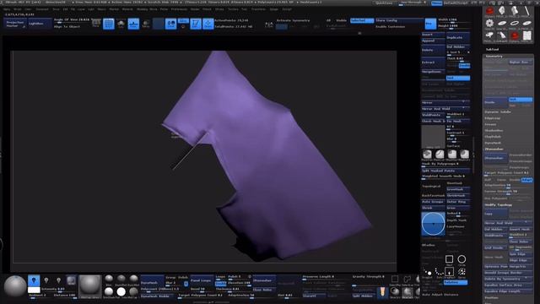
Task: Click the gray texture thumbnail in masking panel
Action: pos(433,137)
